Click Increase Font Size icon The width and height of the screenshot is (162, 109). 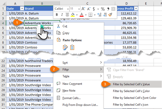[83, 9]
